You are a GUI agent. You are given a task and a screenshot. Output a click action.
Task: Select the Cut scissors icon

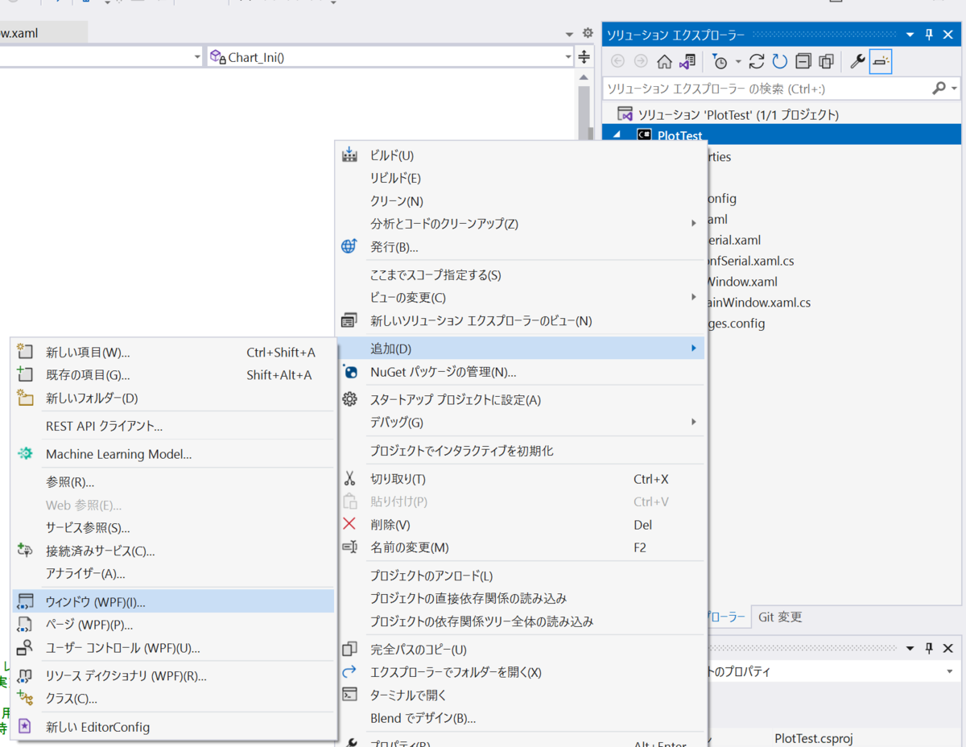(x=349, y=479)
